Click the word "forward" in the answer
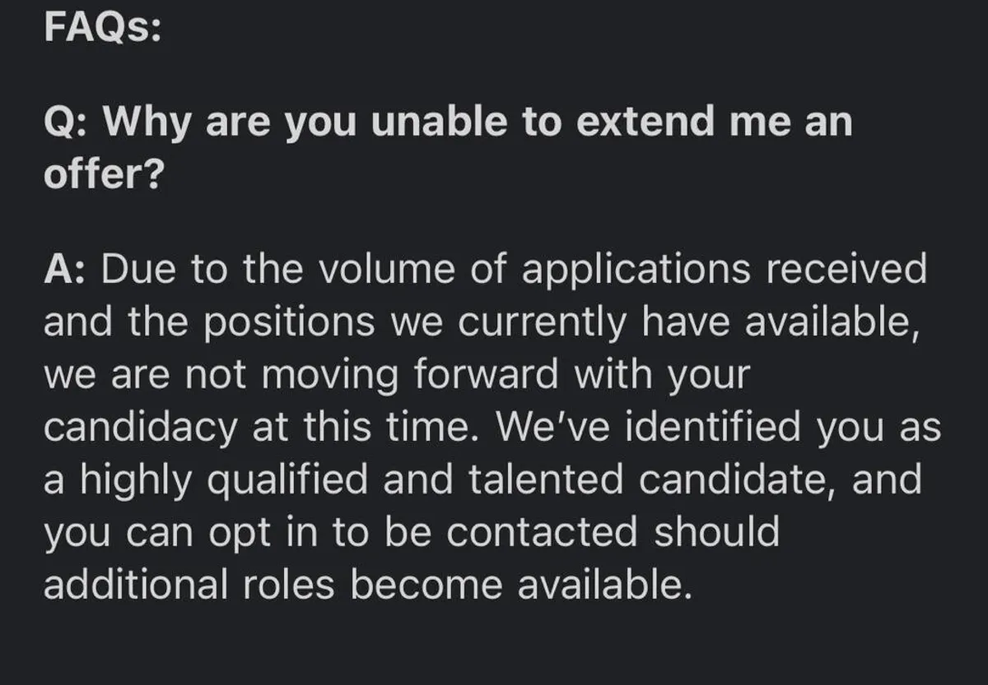 [487, 375]
